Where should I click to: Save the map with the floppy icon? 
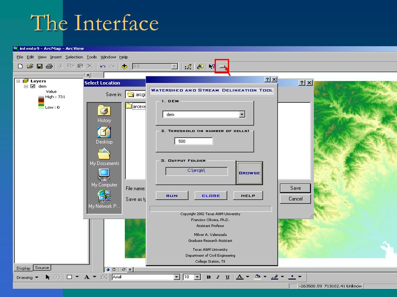pyautogui.click(x=40, y=66)
